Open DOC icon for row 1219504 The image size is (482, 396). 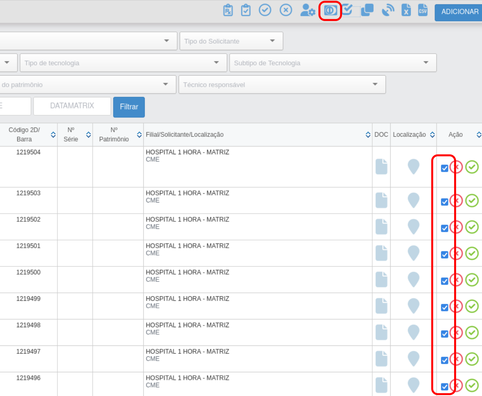381,166
